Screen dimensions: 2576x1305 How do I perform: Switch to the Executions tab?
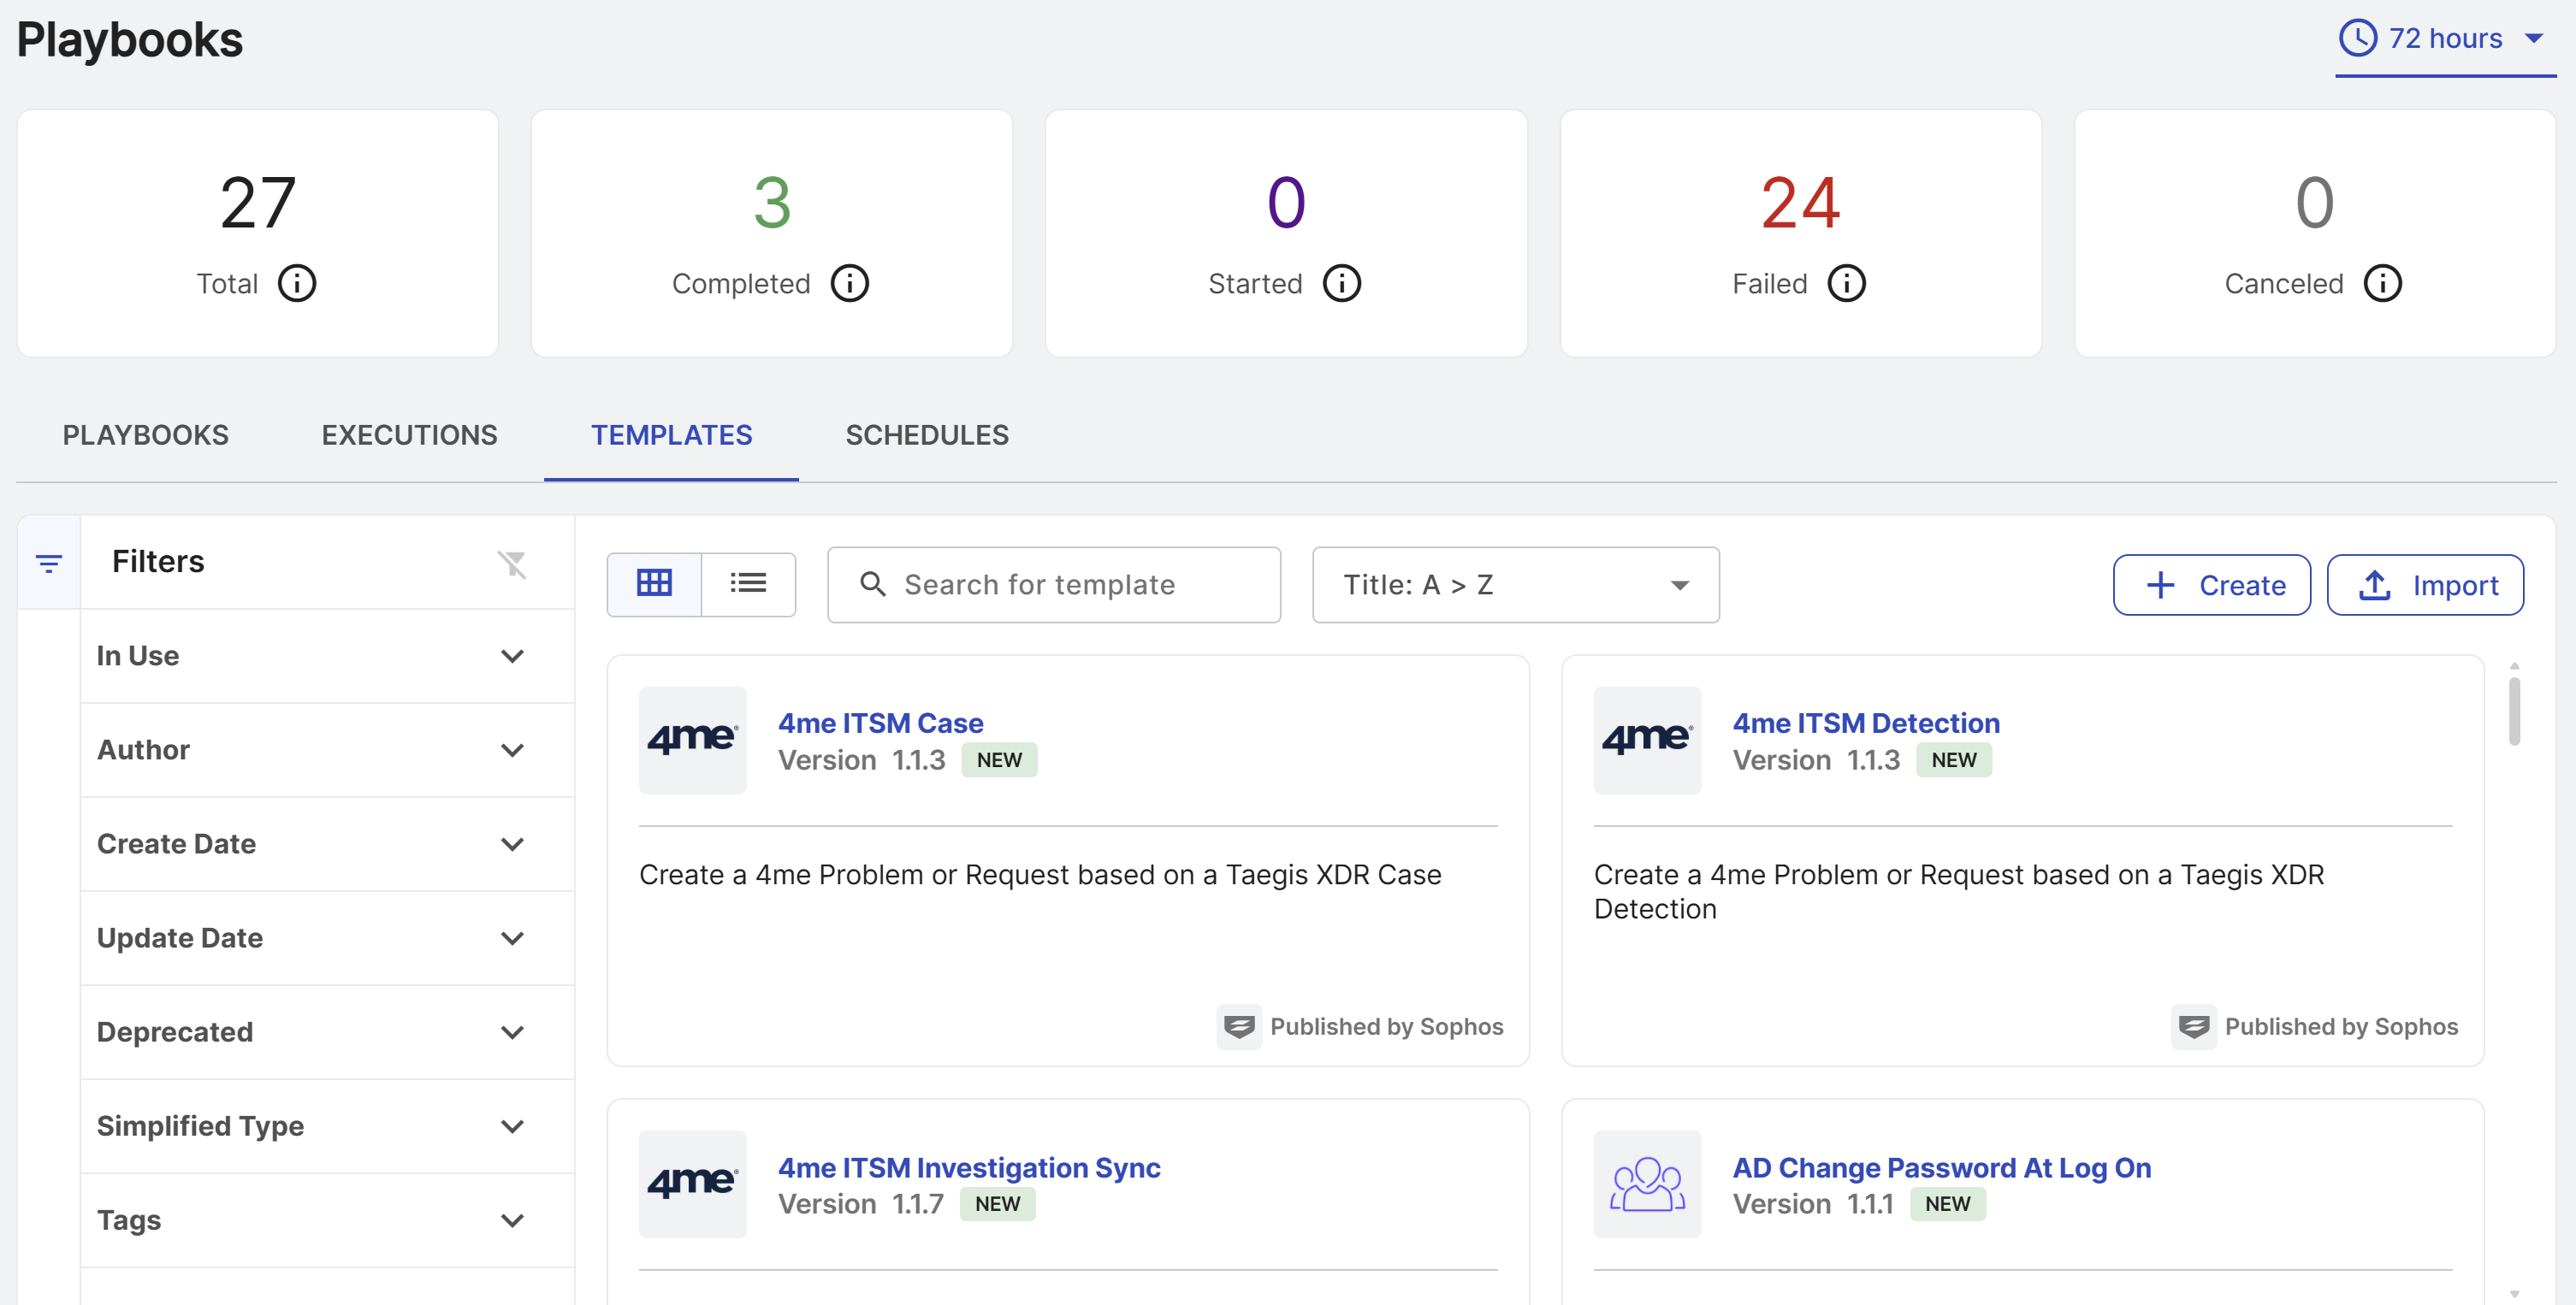click(x=409, y=435)
